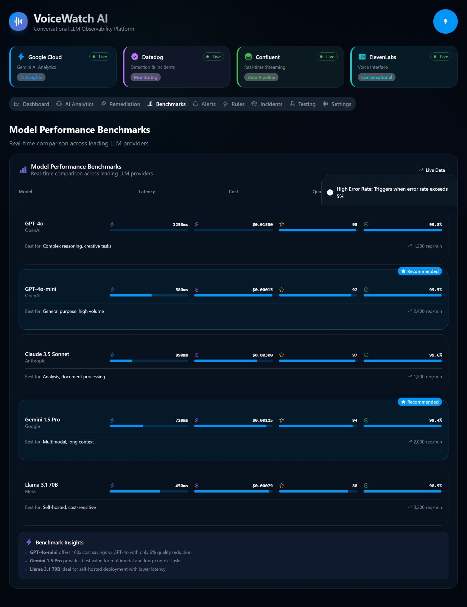This screenshot has height=607, width=467.
Task: Open the Settings tab
Action: coord(337,104)
